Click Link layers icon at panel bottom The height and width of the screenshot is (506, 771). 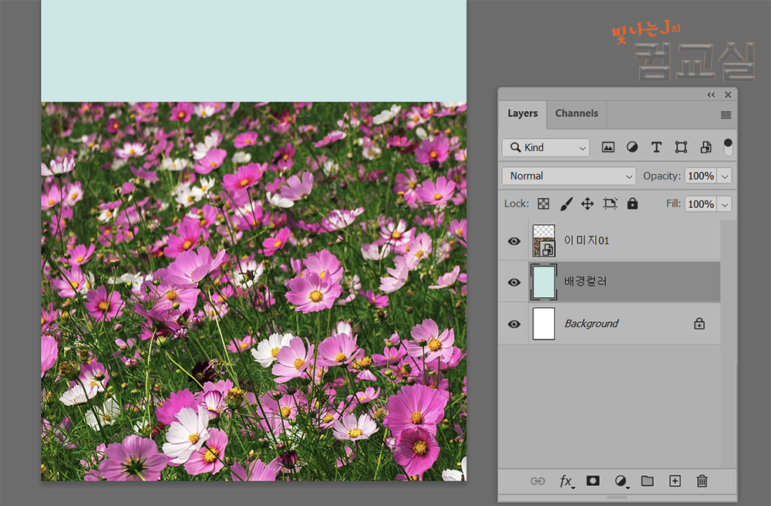point(537,481)
